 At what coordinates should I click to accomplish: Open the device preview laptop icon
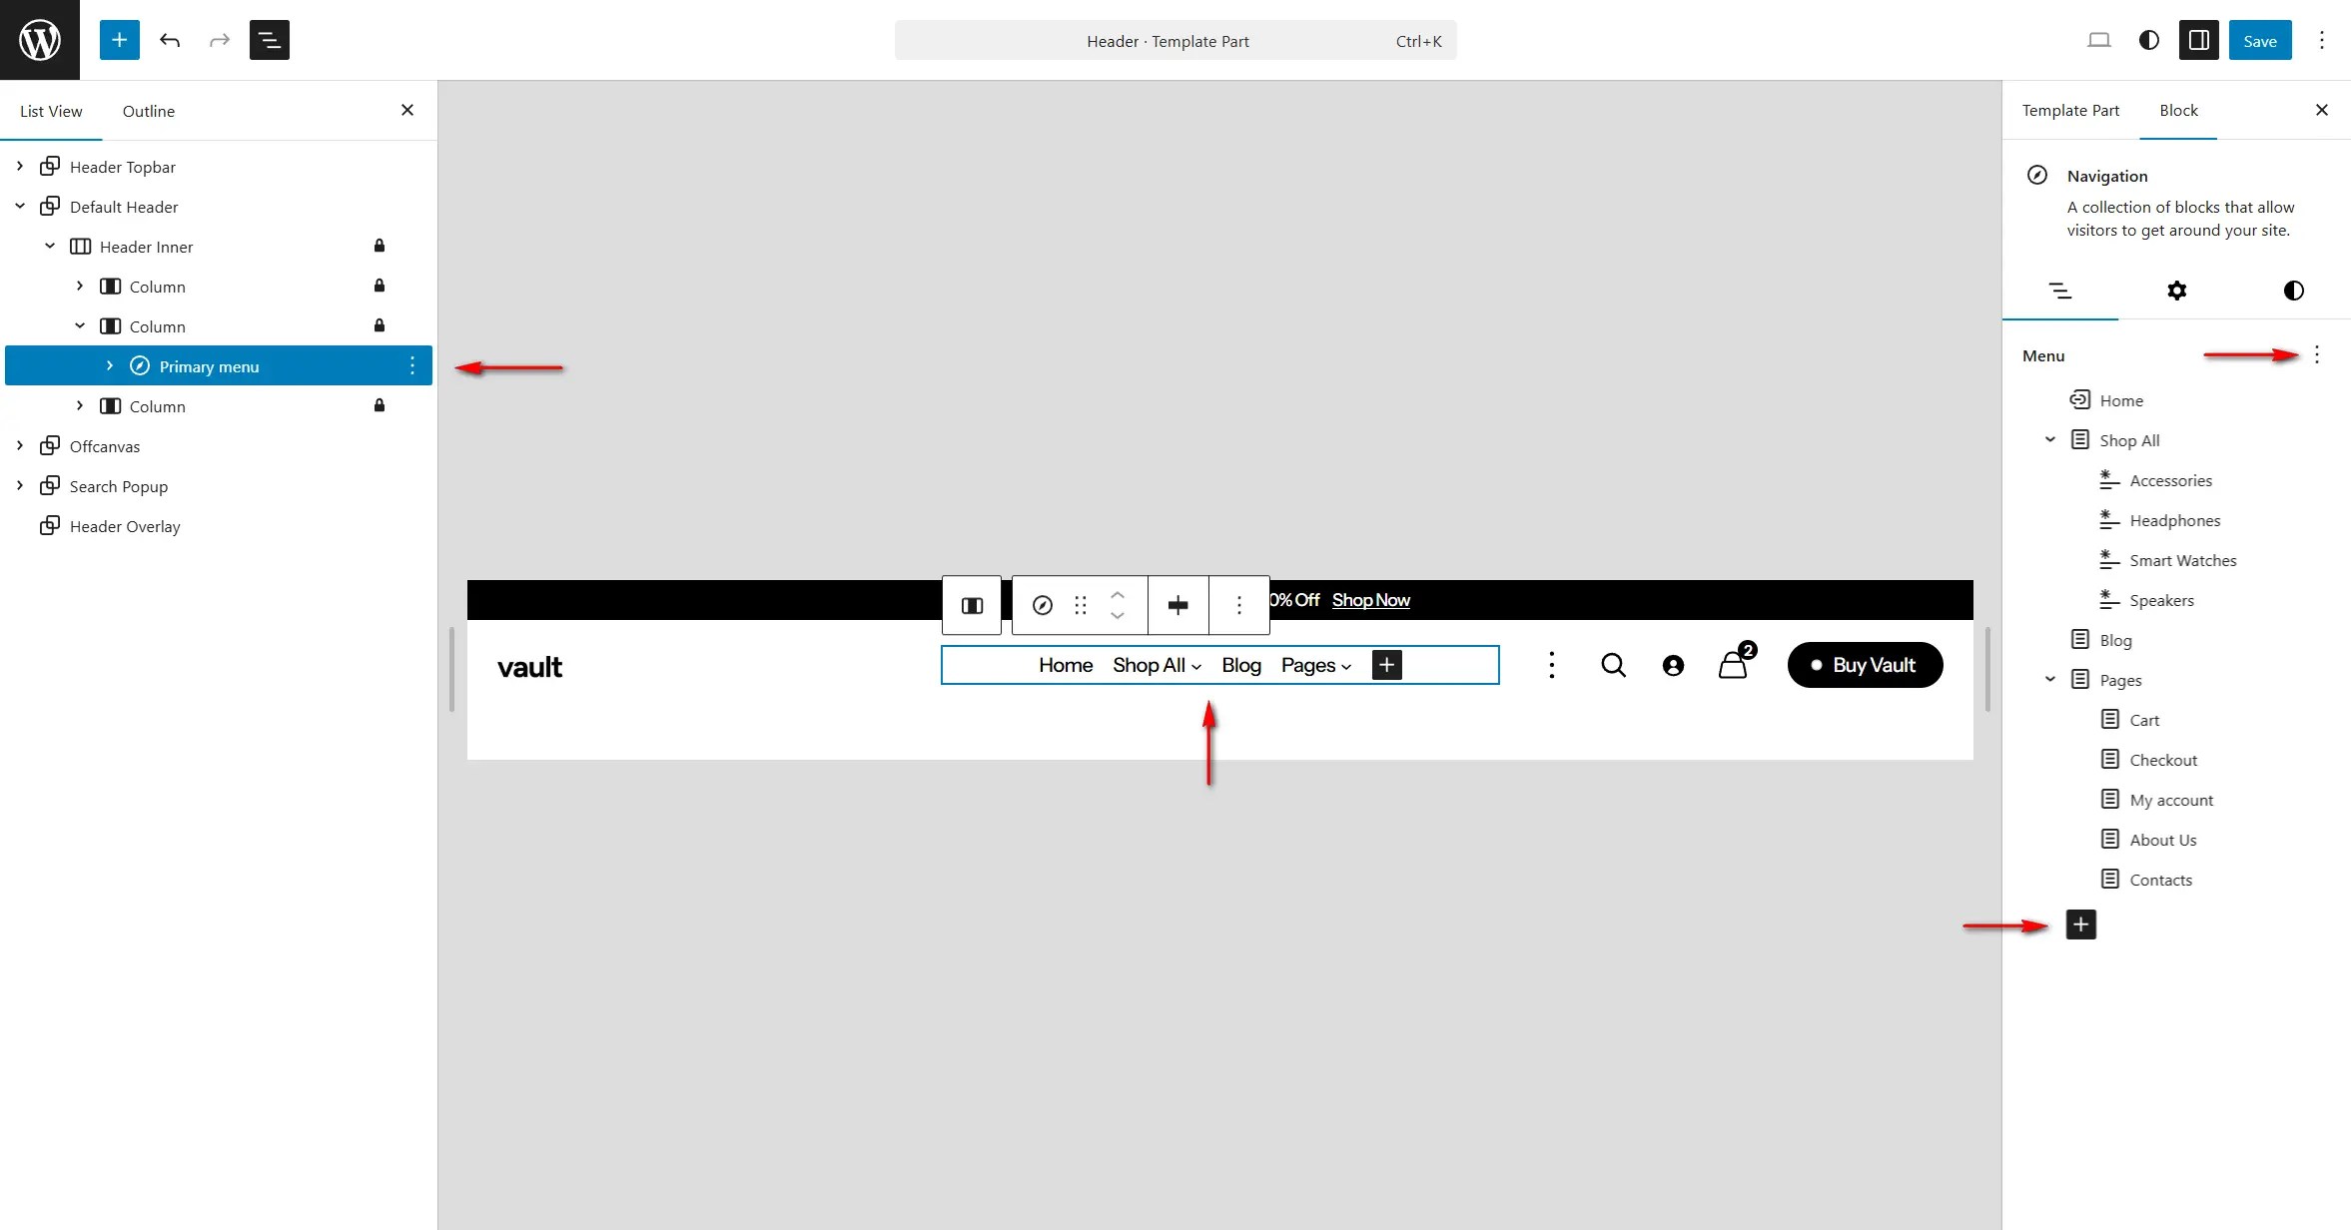(2098, 40)
